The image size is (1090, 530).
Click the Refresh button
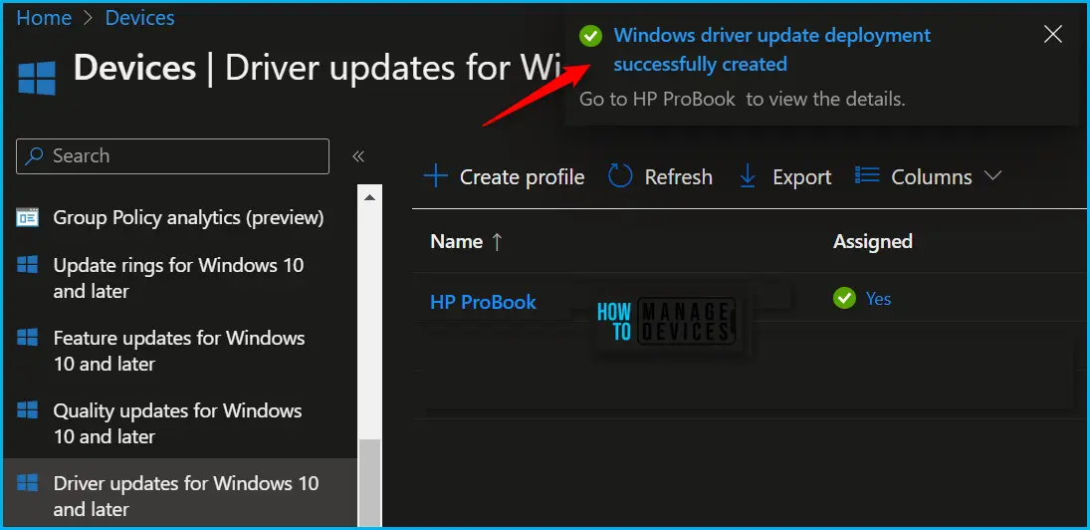(660, 176)
